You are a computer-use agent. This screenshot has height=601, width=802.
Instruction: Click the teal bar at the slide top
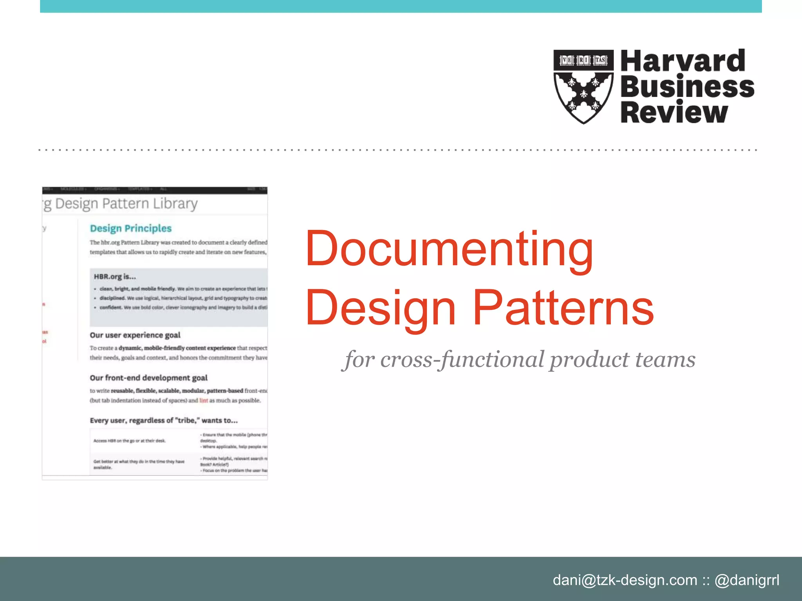(x=401, y=6)
